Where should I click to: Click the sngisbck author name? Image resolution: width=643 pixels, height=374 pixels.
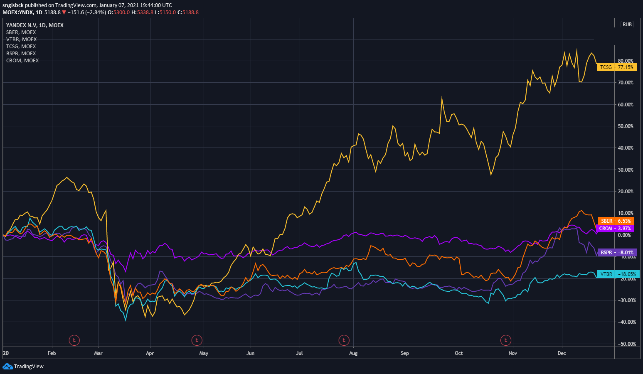[x=13, y=5]
